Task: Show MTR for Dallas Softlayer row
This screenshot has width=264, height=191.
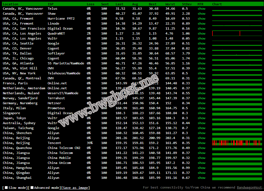Action: click(201, 53)
